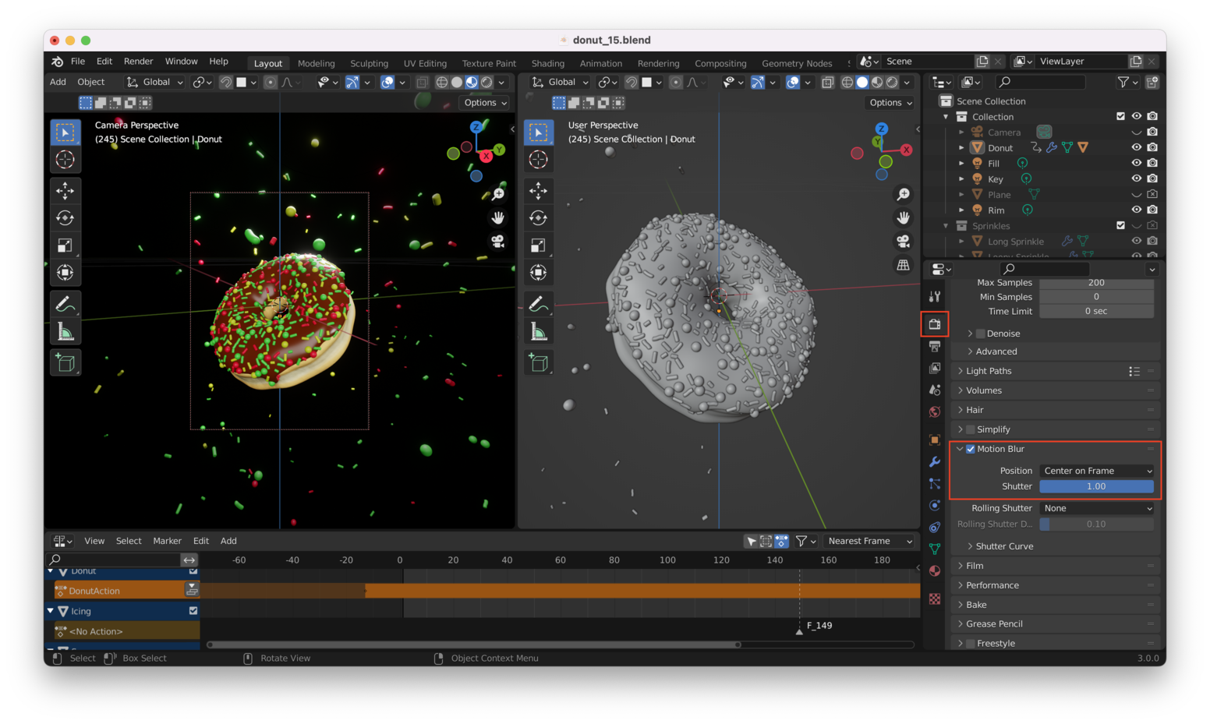
Task: Enable the Simplify checkbox
Action: coord(971,429)
